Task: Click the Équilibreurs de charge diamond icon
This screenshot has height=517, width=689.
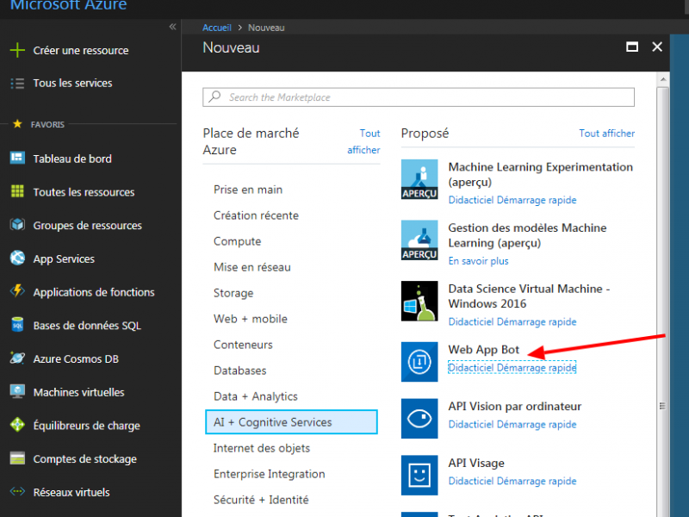Action: pyautogui.click(x=17, y=425)
